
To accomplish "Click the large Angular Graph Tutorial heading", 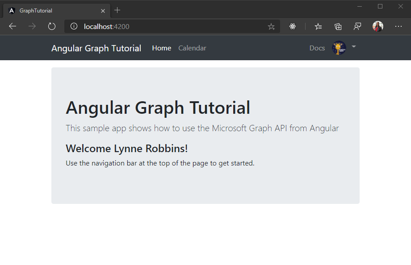I will pyautogui.click(x=158, y=108).
